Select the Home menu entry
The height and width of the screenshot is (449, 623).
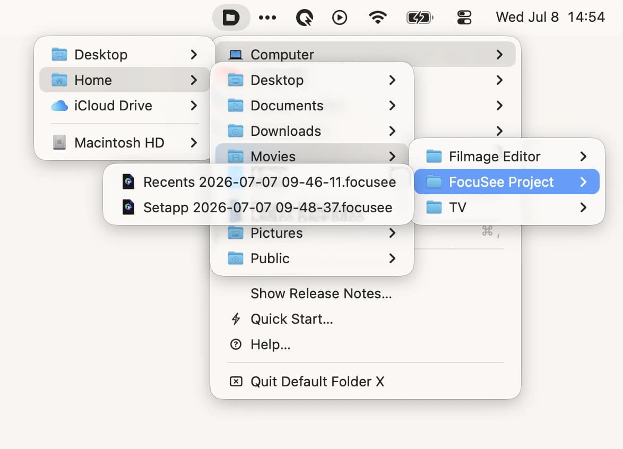coord(124,80)
